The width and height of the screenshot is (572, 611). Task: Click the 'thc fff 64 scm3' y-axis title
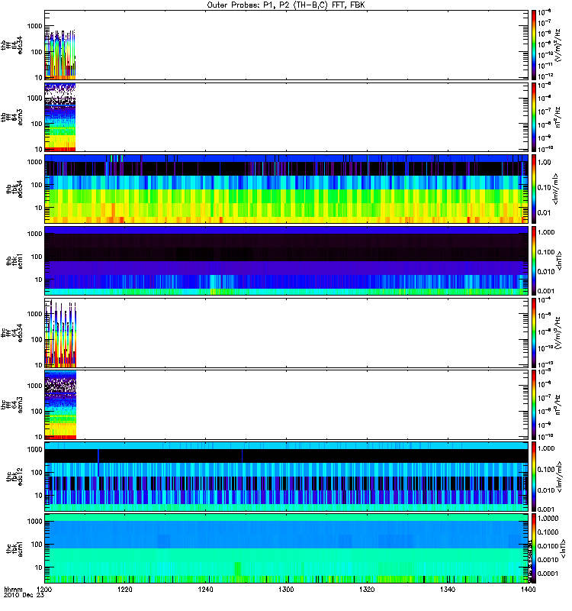click(x=11, y=405)
